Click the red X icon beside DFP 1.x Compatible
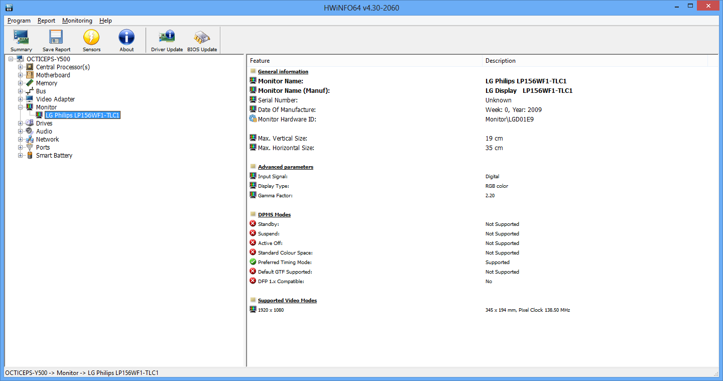The height and width of the screenshot is (381, 723). coord(253,281)
